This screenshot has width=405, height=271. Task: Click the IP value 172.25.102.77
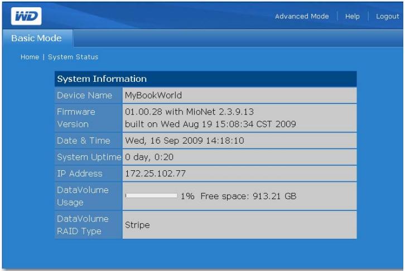click(x=155, y=174)
